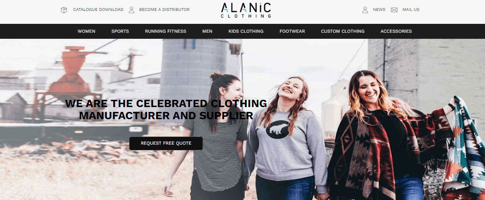Open Become a Distributor link

coord(164,10)
